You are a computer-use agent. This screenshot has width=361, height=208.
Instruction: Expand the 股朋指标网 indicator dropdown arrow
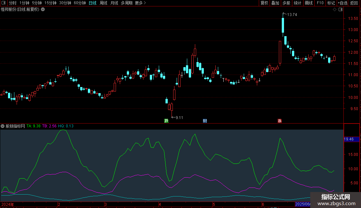pyautogui.click(x=3, y=126)
